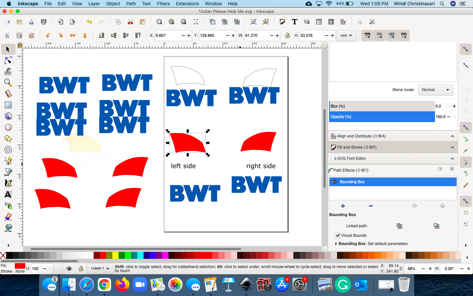
Task: Toggle Visual Bounds checkbox
Action: pyautogui.click(x=337, y=235)
